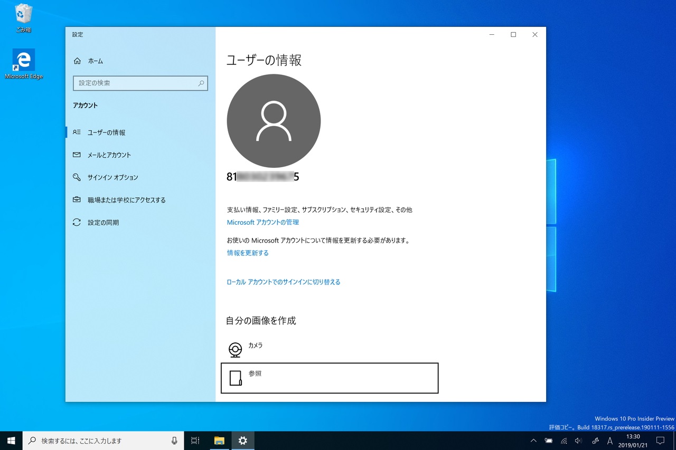Image resolution: width=676 pixels, height=450 pixels.
Task: Open Microsoft アカウントの管理 link
Action: [262, 222]
